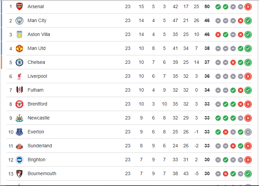This screenshot has height=186, width=259.
Task: Select the Everton crest icon
Action: point(19,132)
